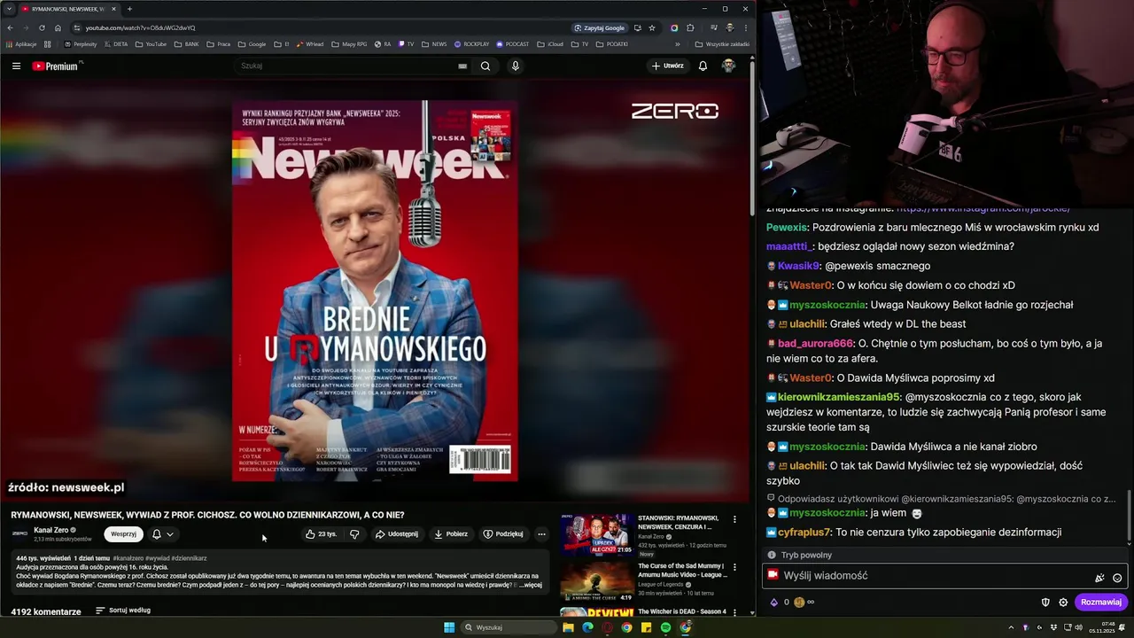Click username kierownikzamieszania95 in chat
This screenshot has width=1134, height=638.
click(839, 398)
